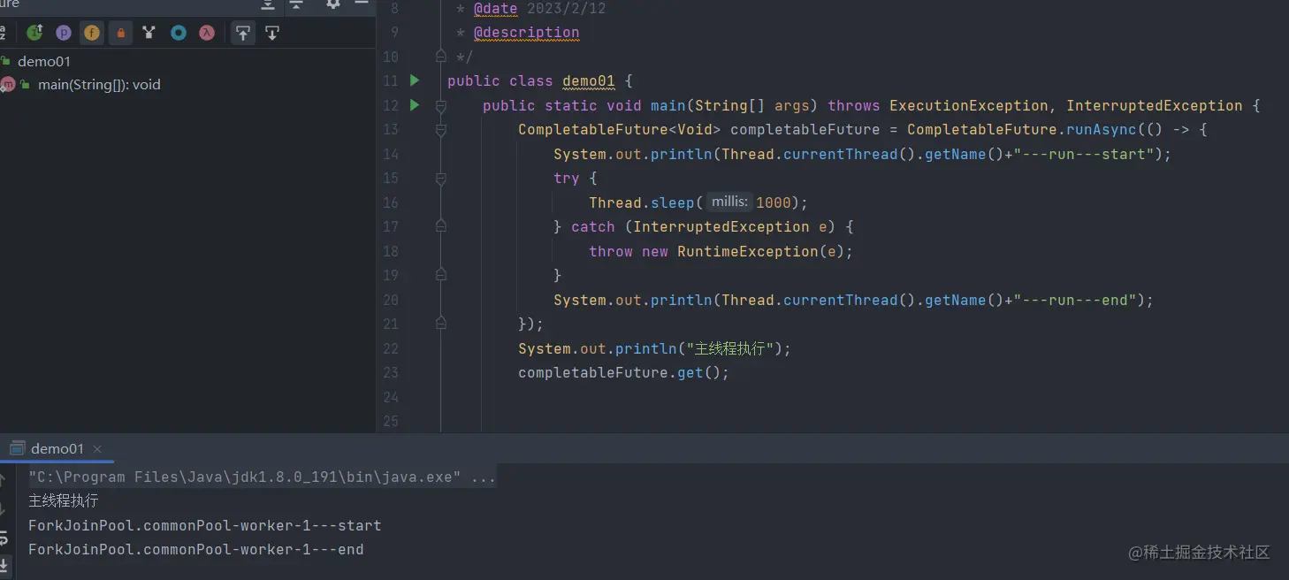This screenshot has width=1289, height=580.
Task: Click console line ending "worker-1---start"
Action: coord(205,525)
